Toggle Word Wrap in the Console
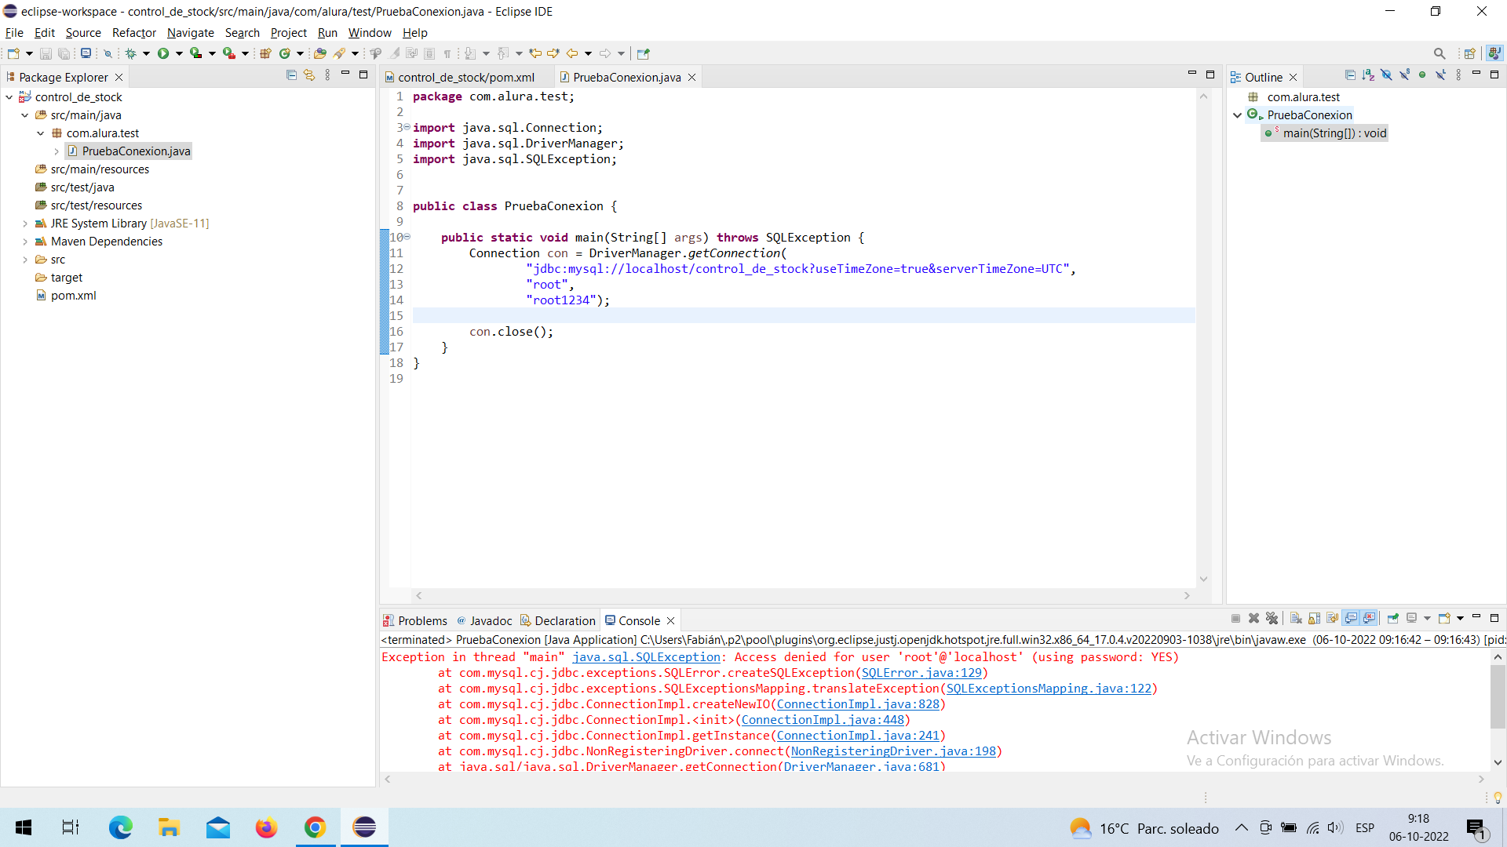This screenshot has width=1507, height=847. (1332, 619)
